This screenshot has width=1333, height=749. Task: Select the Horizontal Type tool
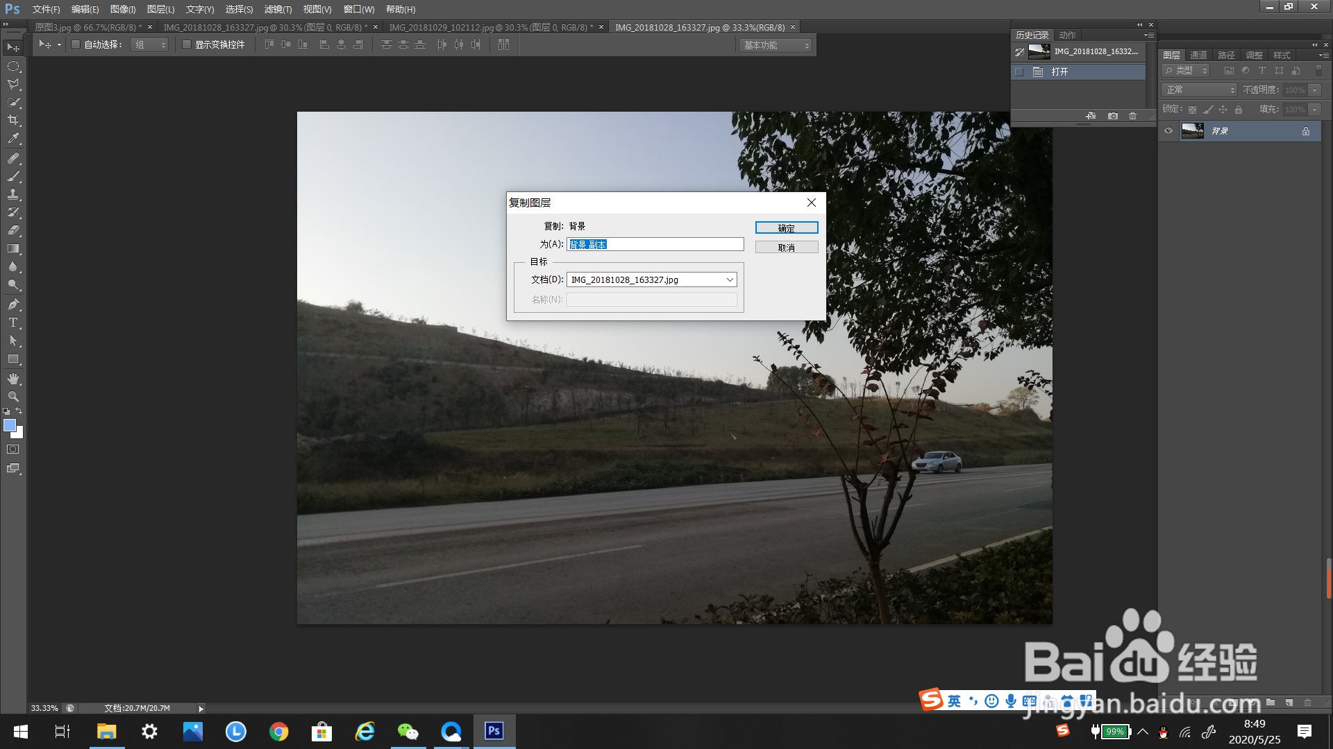click(x=13, y=322)
